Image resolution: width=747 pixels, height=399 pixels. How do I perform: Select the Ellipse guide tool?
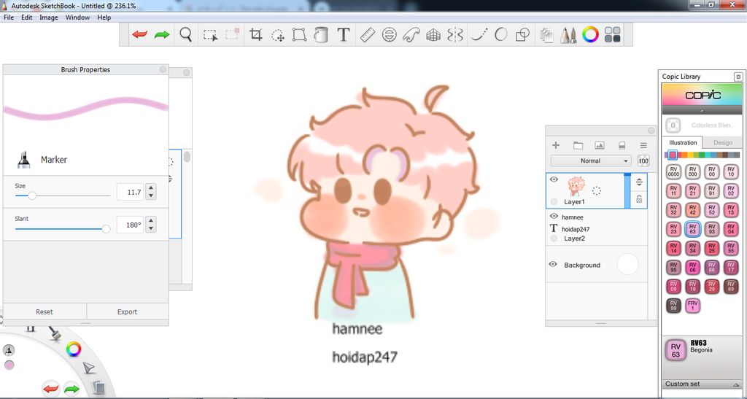click(x=390, y=35)
